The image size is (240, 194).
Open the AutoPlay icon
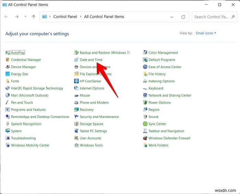click(8, 53)
